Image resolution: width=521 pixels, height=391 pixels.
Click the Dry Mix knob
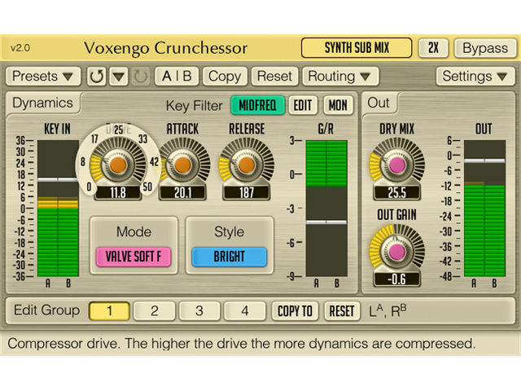(x=397, y=165)
